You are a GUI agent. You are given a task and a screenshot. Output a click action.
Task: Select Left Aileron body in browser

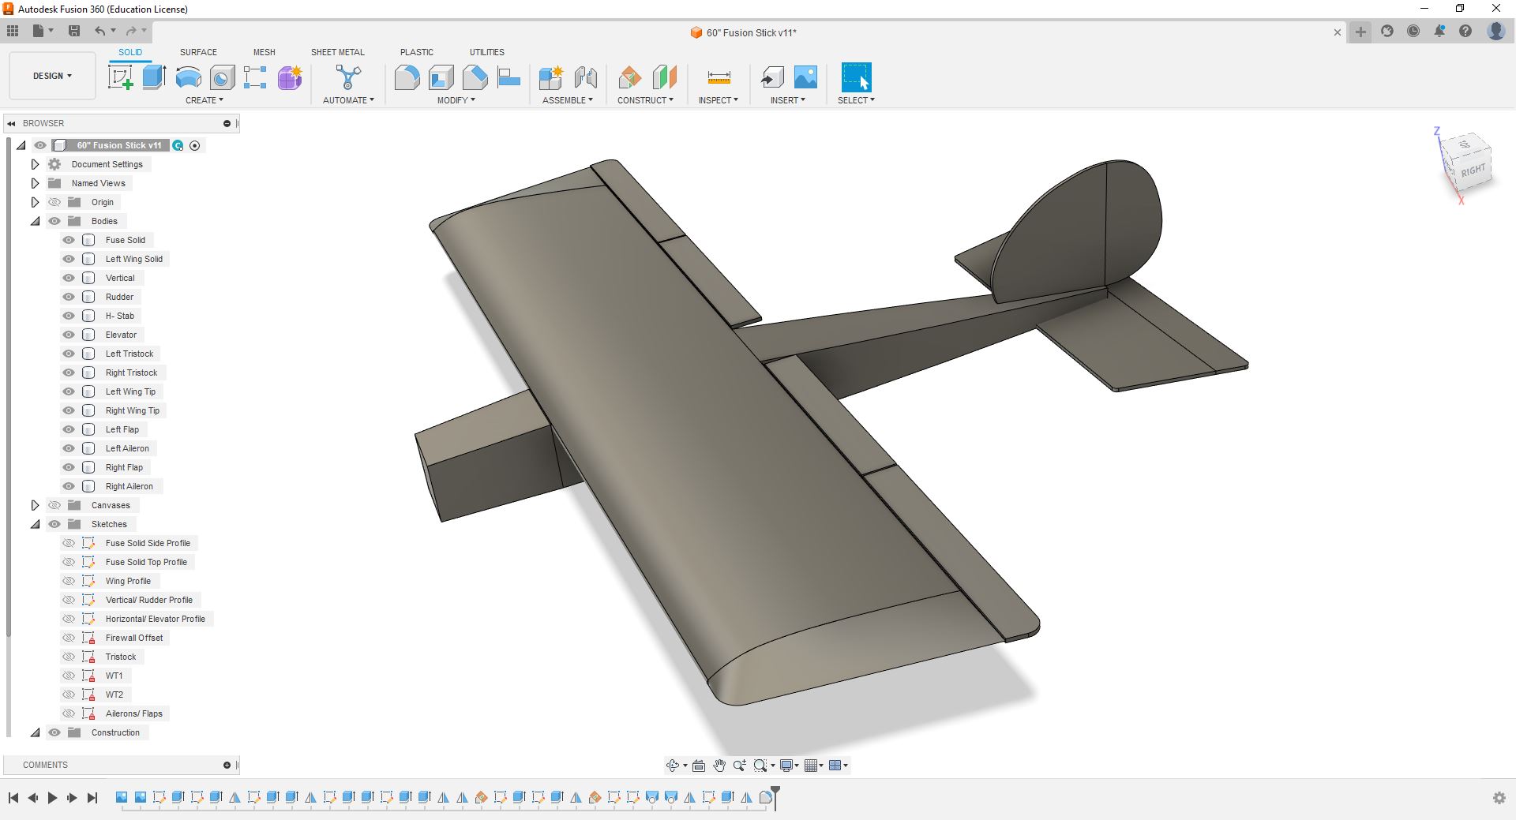127,448
